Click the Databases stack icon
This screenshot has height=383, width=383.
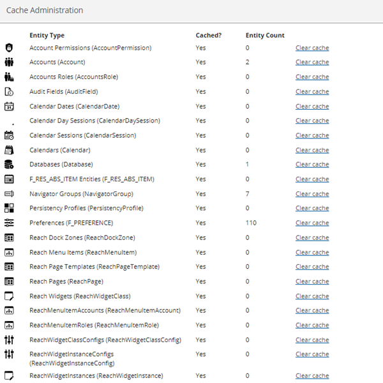coord(9,165)
